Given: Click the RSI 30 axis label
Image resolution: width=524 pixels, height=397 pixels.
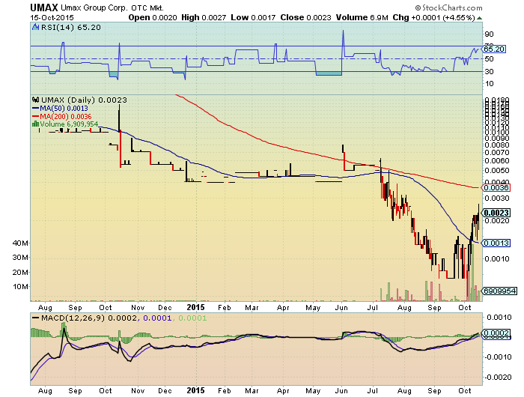Looking at the screenshot, I should [x=489, y=72].
